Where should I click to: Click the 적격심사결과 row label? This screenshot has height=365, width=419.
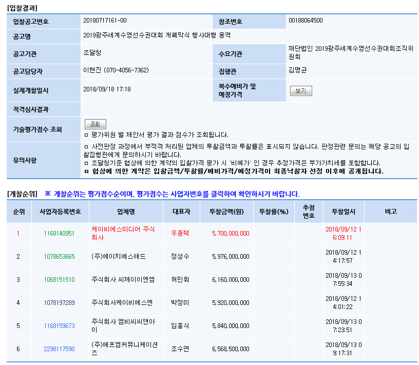(31, 109)
